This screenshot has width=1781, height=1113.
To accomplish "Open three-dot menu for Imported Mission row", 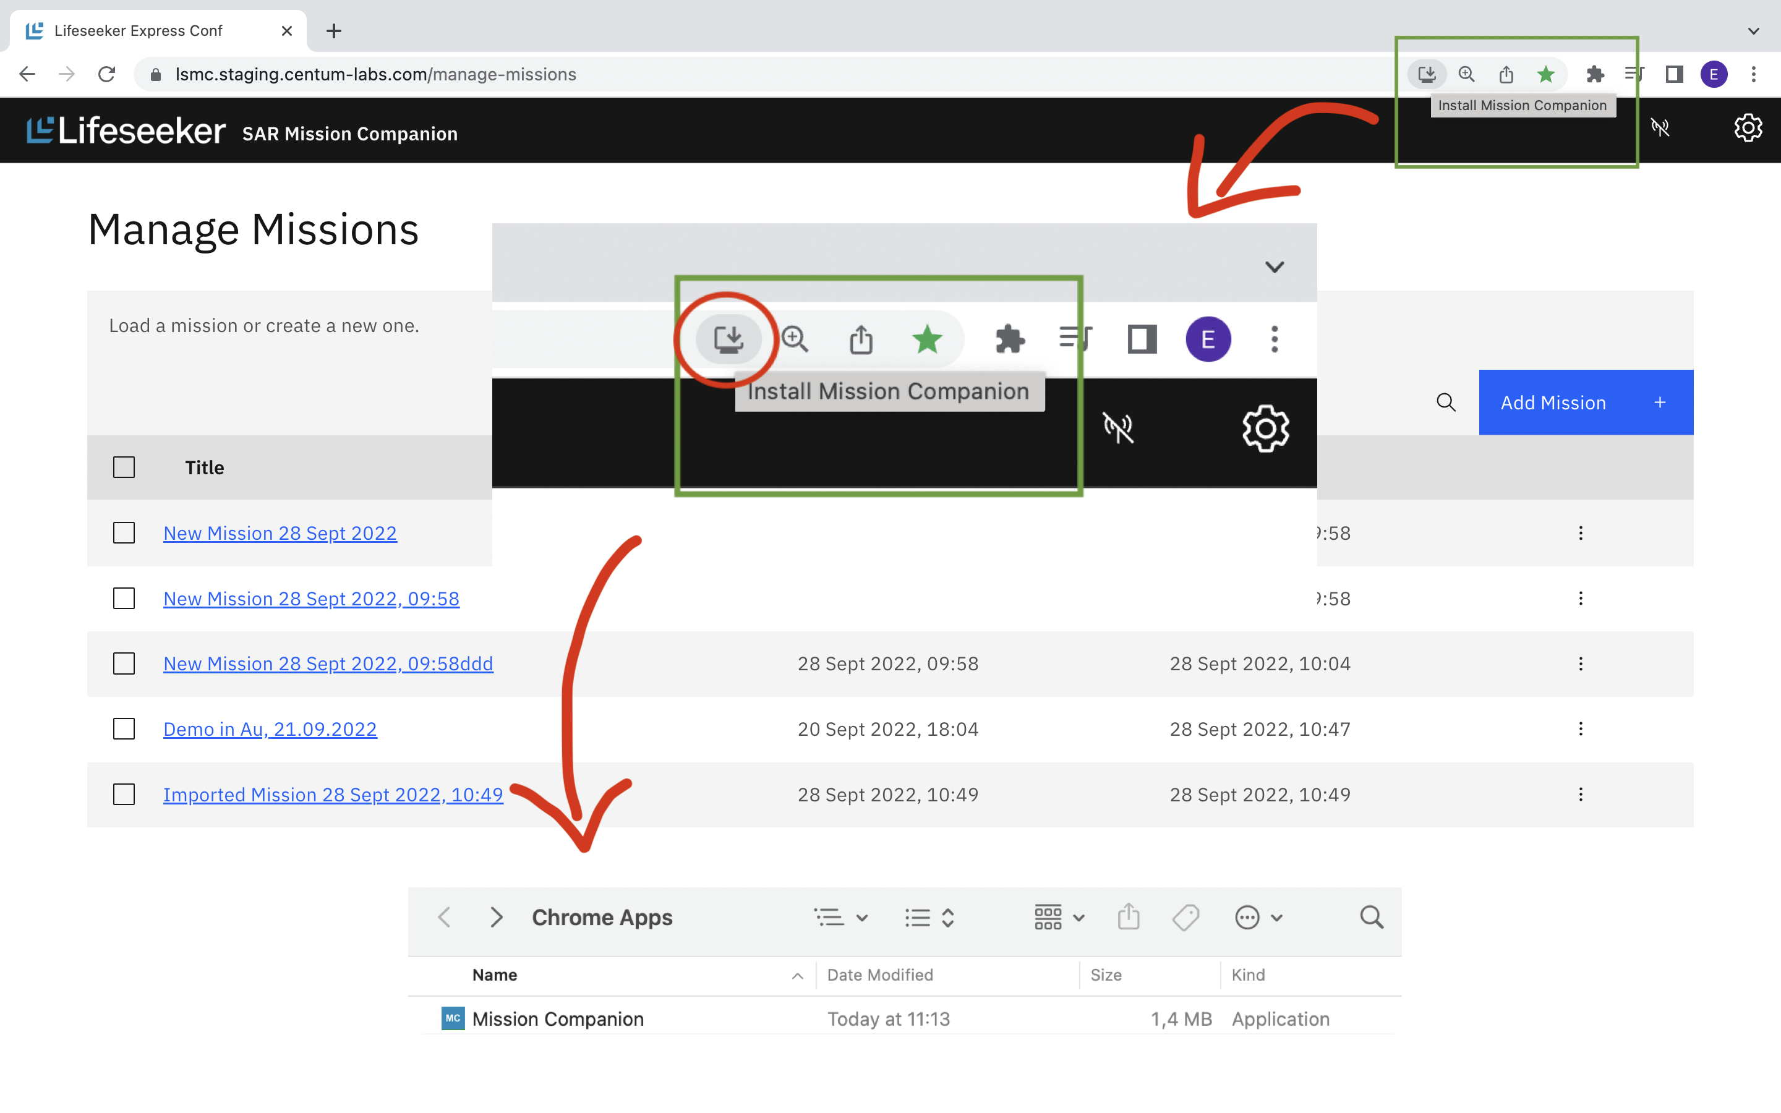I will coord(1580,795).
